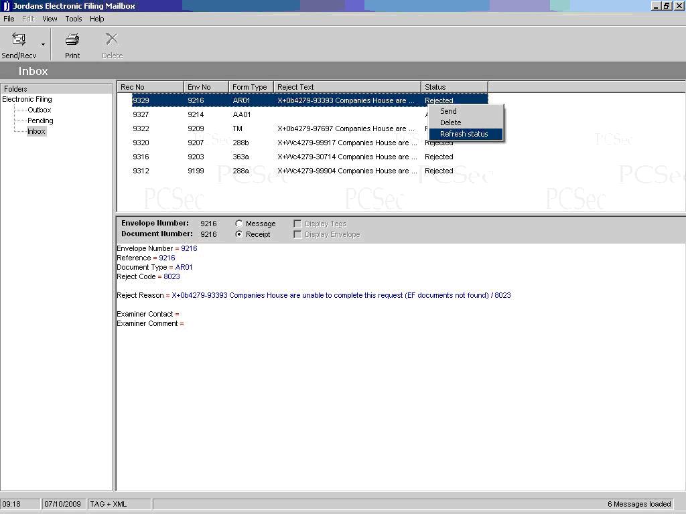The height and width of the screenshot is (514, 686).
Task: Select the Receipt radio button
Action: click(239, 234)
